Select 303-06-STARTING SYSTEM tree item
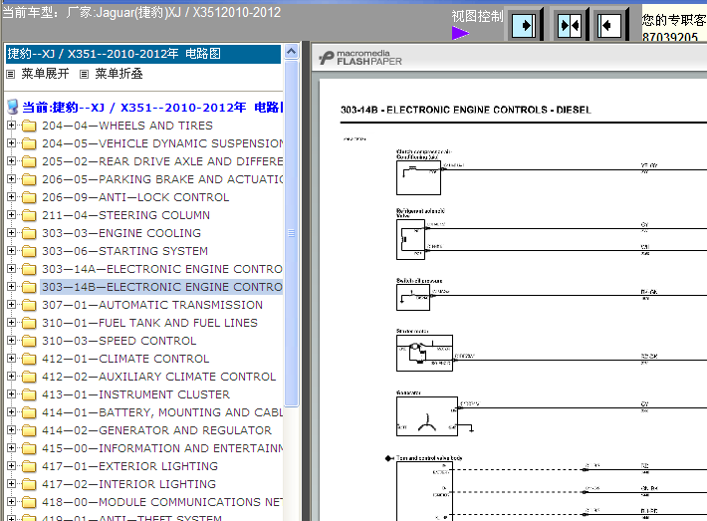 click(124, 251)
